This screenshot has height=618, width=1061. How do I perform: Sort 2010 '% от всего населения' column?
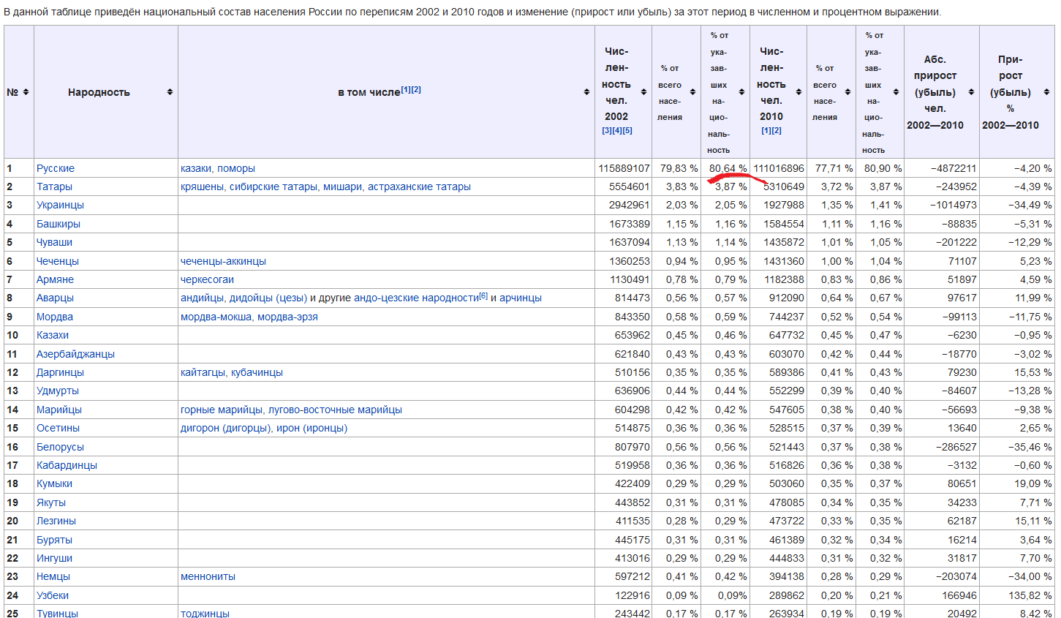[x=847, y=92]
